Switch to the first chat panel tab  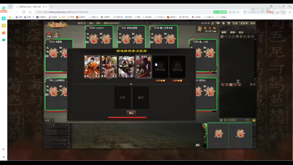[x=224, y=32]
